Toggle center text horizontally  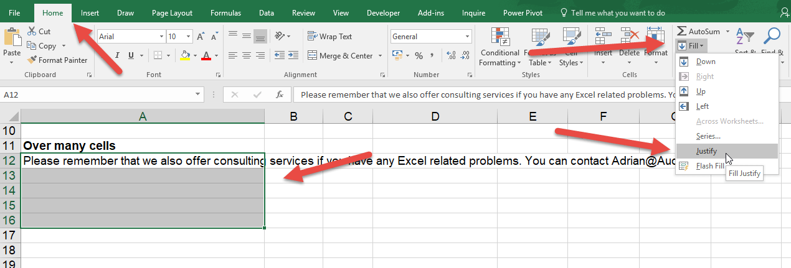(247, 55)
